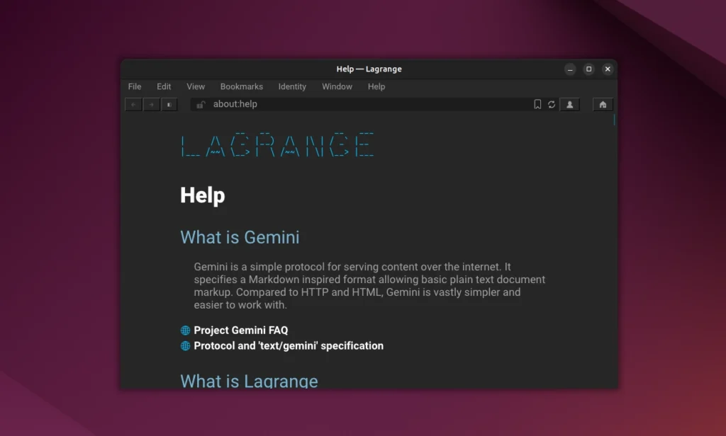Bookmark the current Help page
The width and height of the screenshot is (726, 436).
pos(537,104)
